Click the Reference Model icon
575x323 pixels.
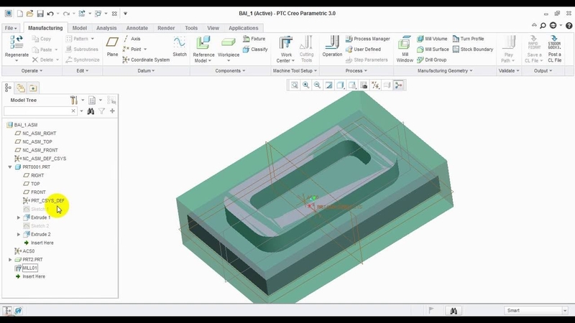pyautogui.click(x=203, y=42)
